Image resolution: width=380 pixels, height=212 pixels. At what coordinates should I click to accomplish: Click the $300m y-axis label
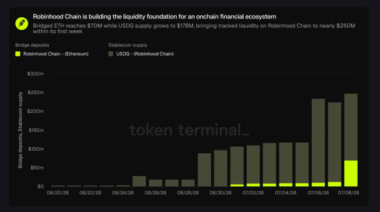35,74
